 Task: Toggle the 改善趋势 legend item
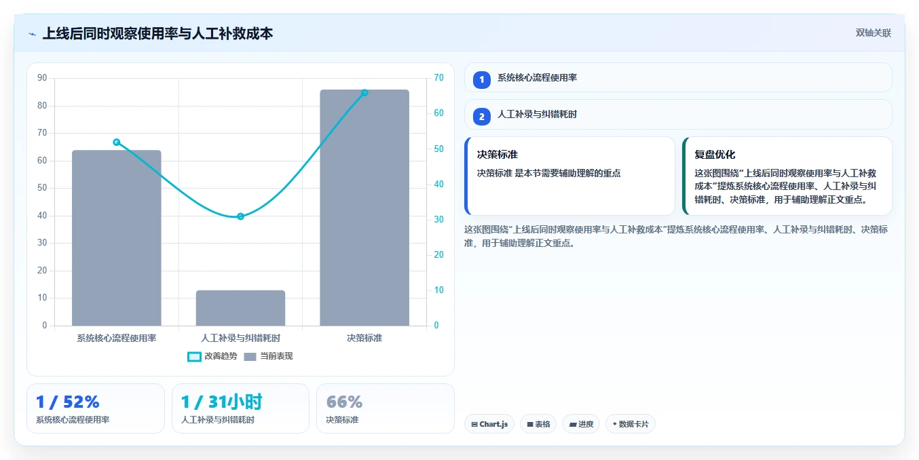coord(212,356)
